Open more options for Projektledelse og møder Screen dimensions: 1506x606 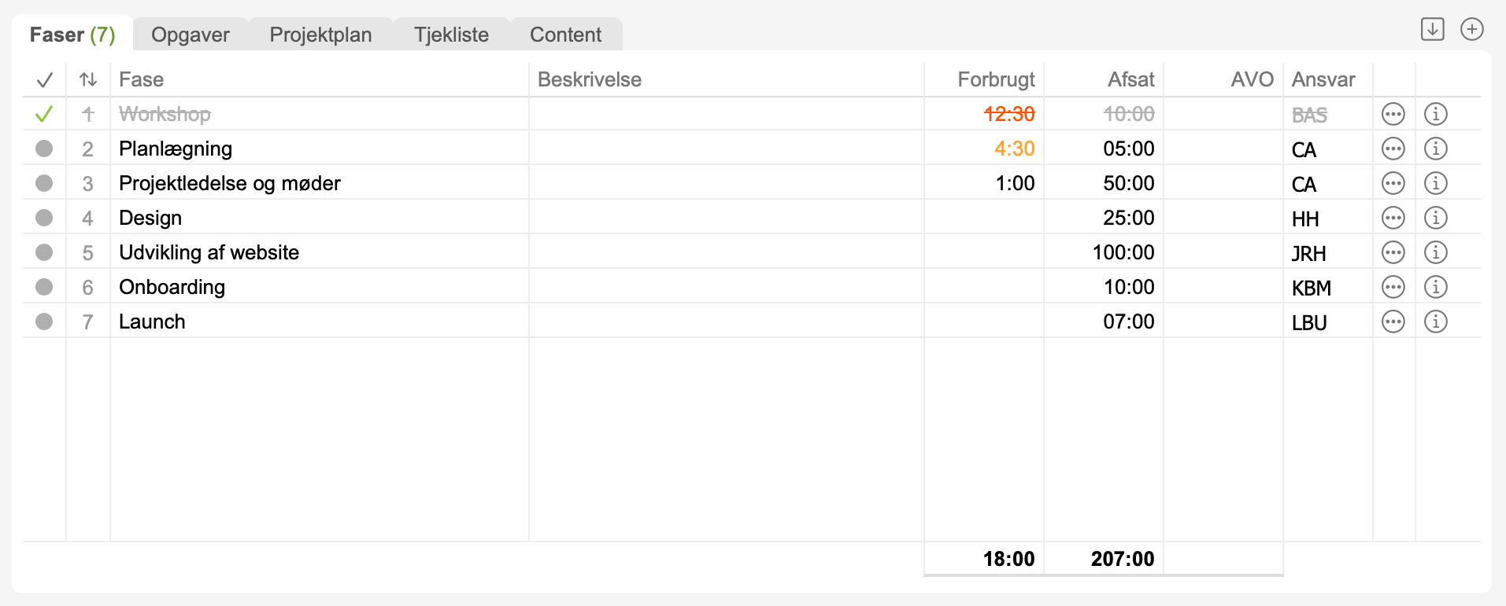[1393, 183]
